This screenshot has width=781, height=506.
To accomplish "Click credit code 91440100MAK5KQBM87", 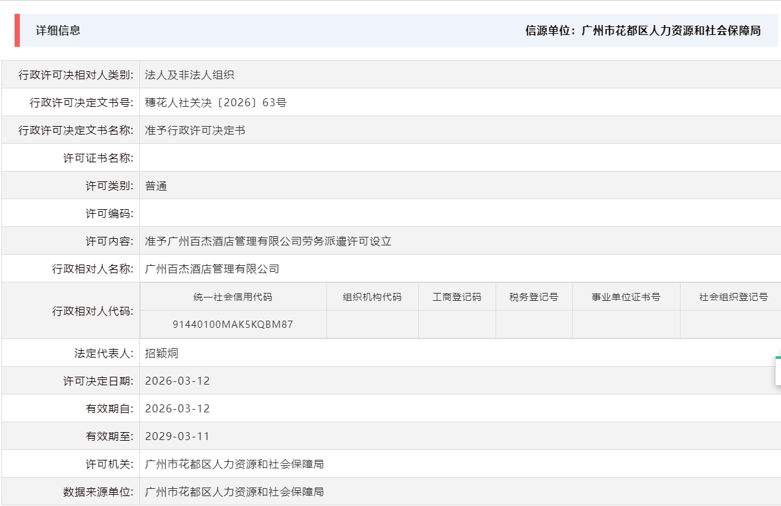I will pos(233,324).
